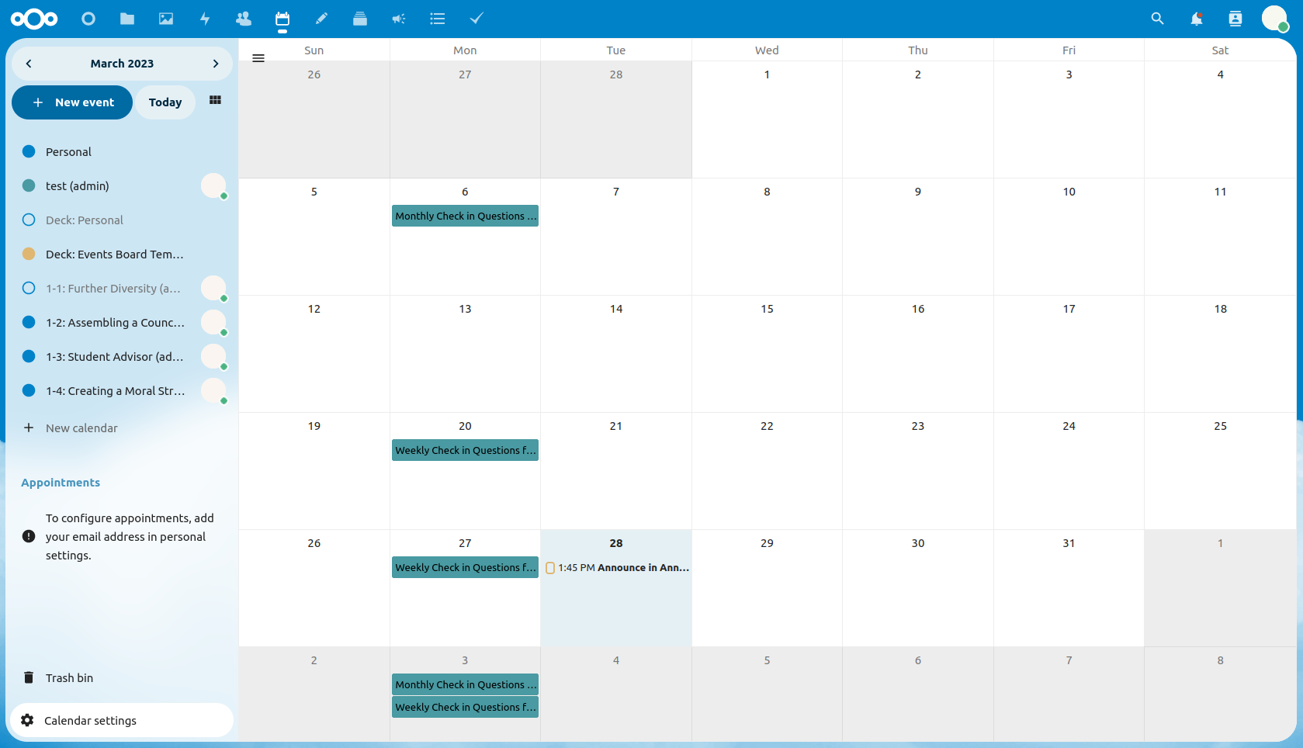The height and width of the screenshot is (748, 1303).
Task: Open the next month with right chevron
Action: coord(216,64)
